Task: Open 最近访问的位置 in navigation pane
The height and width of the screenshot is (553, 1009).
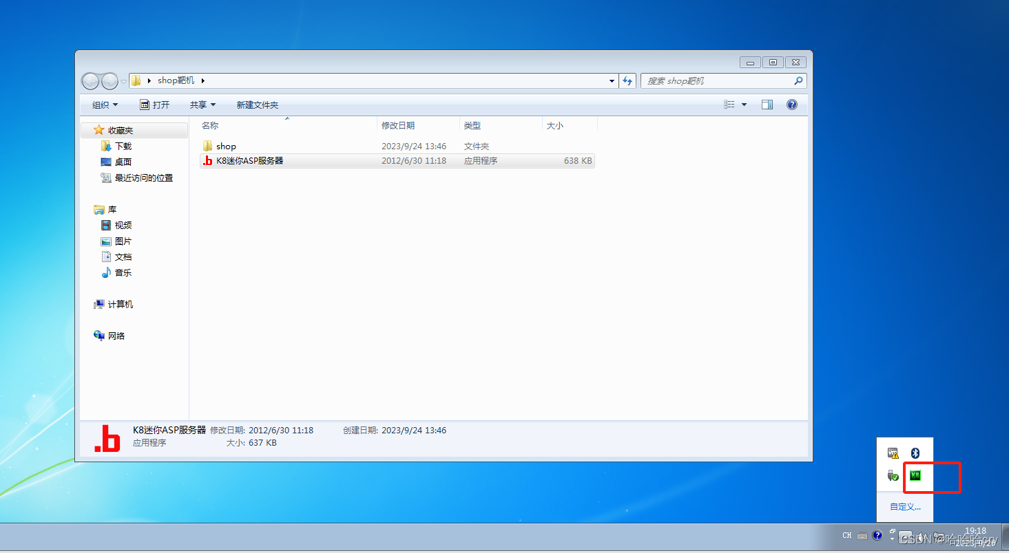Action: [144, 177]
